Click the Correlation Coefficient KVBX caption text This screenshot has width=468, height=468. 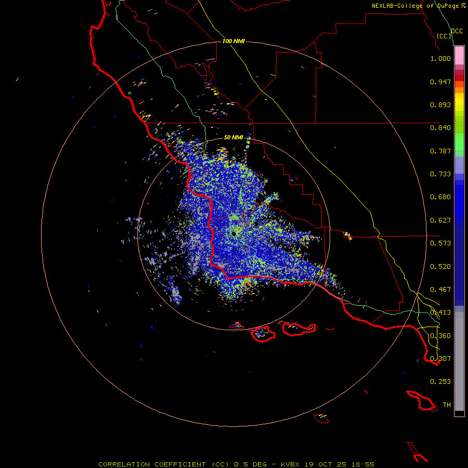point(236,464)
